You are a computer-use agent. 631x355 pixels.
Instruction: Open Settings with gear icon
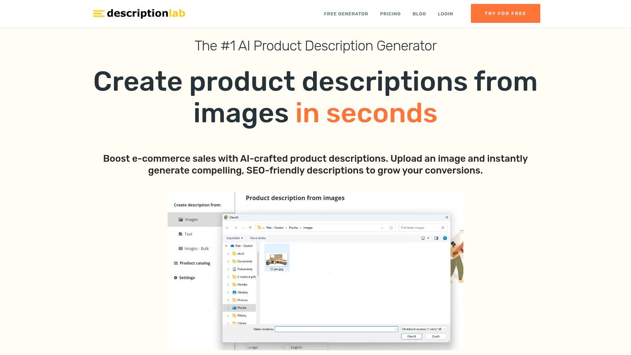pos(184,278)
